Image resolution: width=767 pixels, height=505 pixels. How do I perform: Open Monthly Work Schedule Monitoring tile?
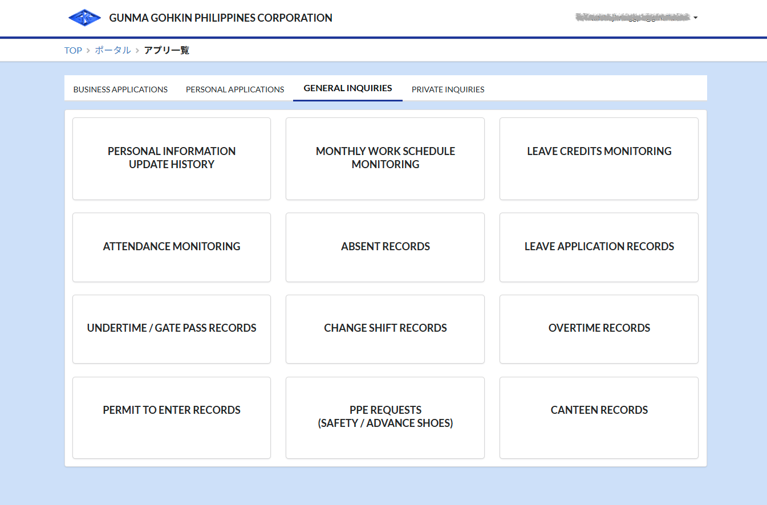(x=385, y=158)
